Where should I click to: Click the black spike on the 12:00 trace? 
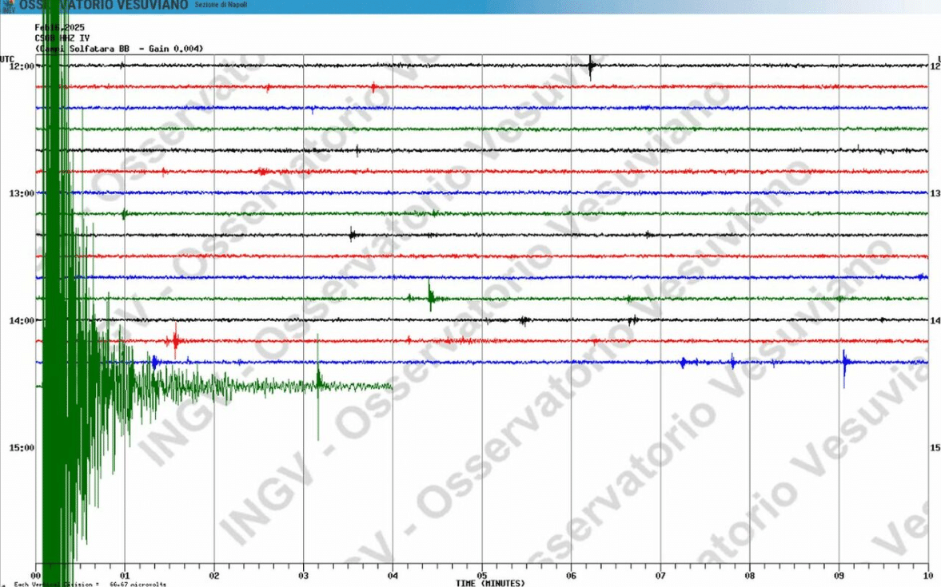tap(590, 68)
